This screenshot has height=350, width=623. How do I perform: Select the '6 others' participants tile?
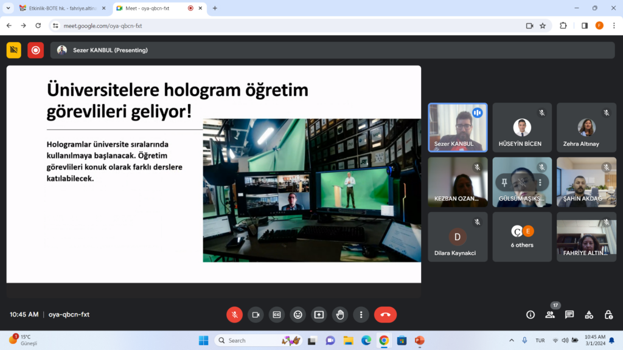coord(522,237)
